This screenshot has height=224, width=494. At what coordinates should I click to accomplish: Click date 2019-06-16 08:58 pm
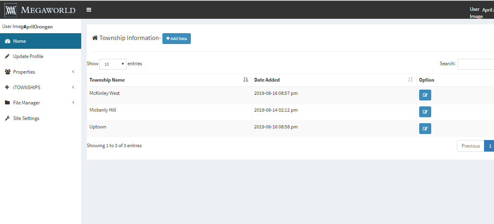(276, 127)
